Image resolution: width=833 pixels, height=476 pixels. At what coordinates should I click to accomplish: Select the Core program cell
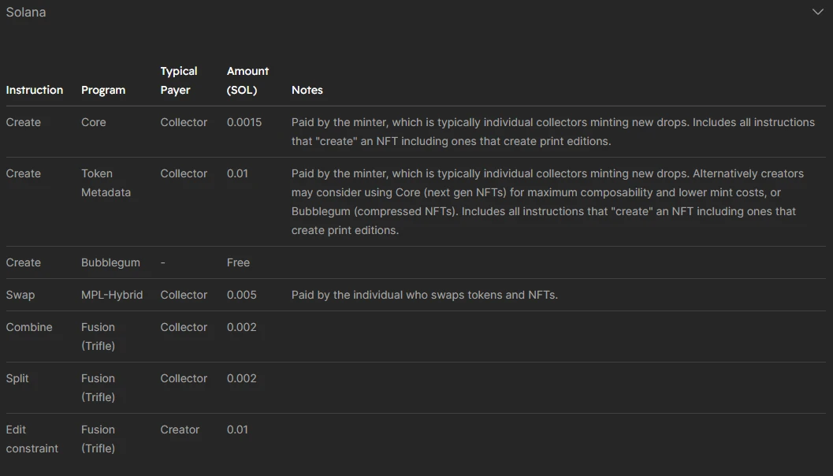[93, 122]
